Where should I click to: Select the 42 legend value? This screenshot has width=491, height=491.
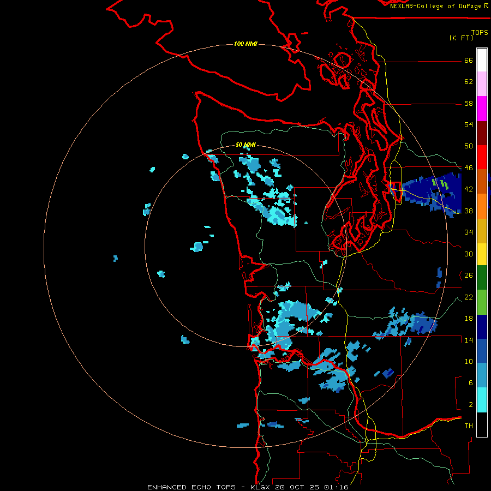point(469,189)
